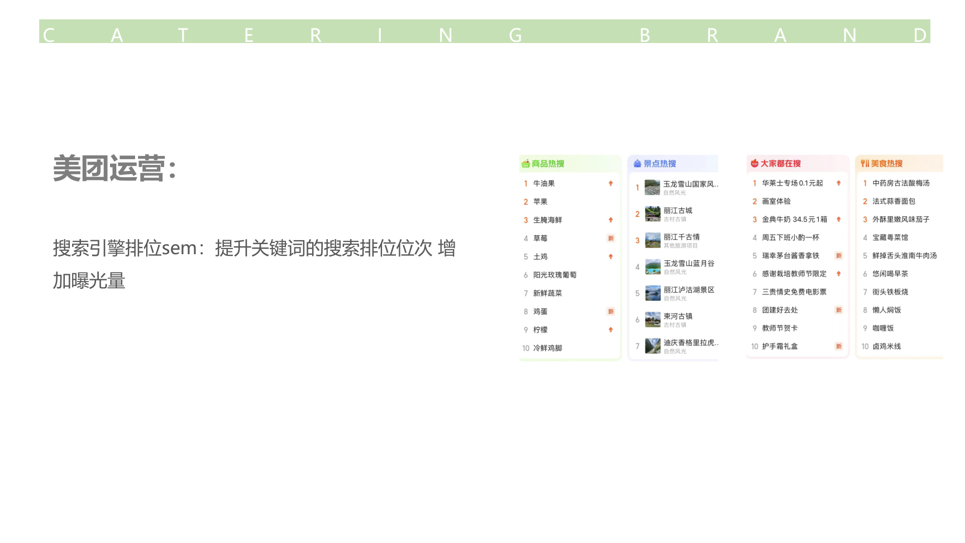This screenshot has height=543, width=965.
Task: Click the up arrow beside 金典牛奶 34.5元1箱
Action: pos(839,219)
